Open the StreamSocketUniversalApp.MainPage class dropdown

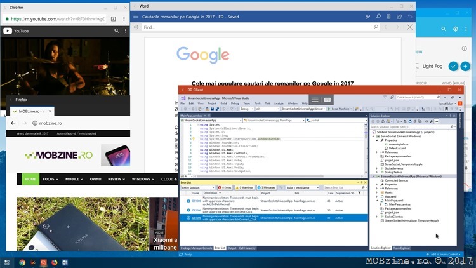274,120
